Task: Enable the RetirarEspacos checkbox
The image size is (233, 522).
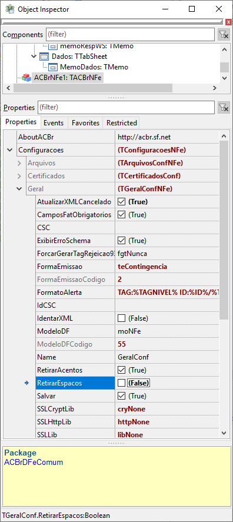Action: pos(121,383)
